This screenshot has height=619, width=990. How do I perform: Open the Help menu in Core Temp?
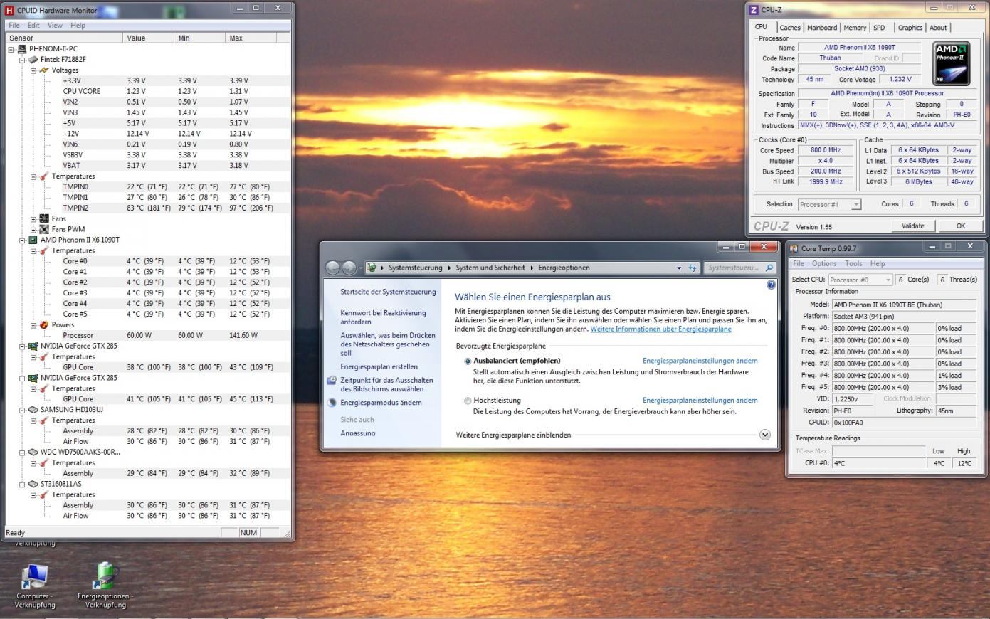[x=877, y=263]
